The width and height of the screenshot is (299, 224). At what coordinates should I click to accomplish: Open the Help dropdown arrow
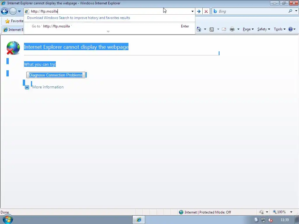point(295,29)
